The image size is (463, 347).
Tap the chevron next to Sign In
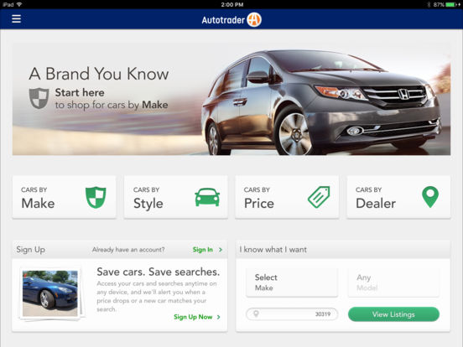[x=221, y=250]
